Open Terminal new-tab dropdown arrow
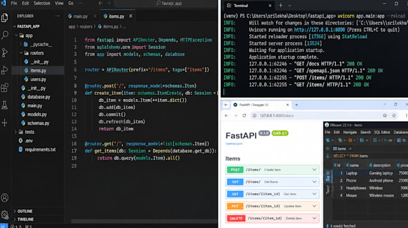This screenshot has width=408, height=228. [x=289, y=5]
